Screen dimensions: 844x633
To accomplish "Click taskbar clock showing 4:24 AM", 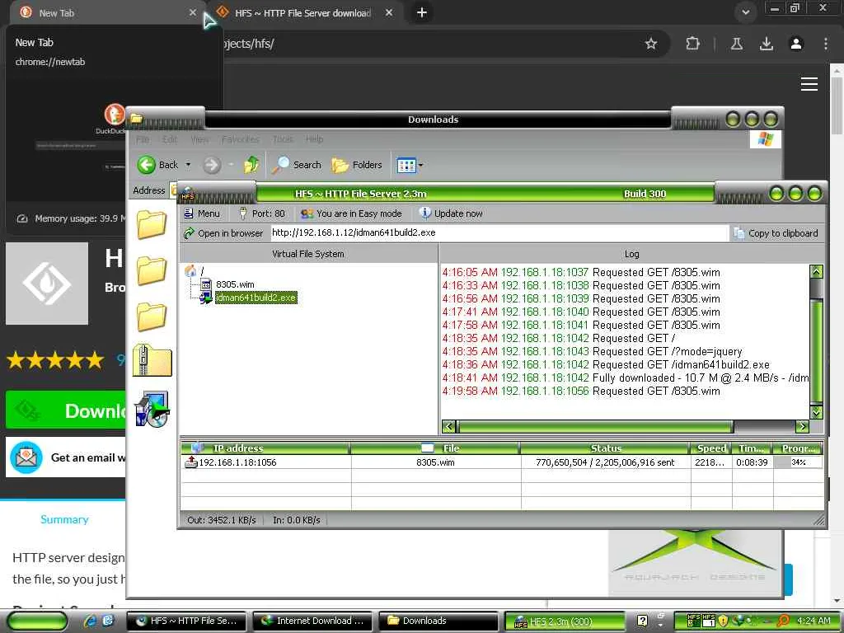I will click(814, 621).
